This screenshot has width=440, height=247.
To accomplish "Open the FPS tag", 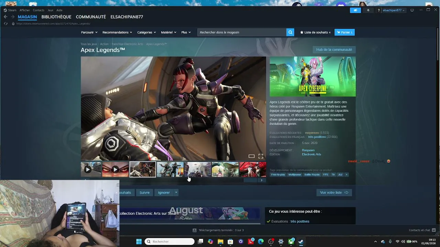I will (326, 175).
